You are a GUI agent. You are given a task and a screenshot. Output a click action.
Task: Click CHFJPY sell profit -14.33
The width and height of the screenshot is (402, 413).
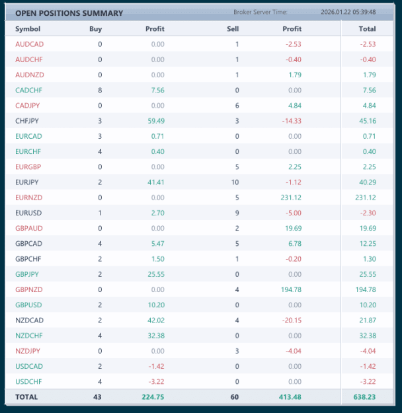point(292,121)
